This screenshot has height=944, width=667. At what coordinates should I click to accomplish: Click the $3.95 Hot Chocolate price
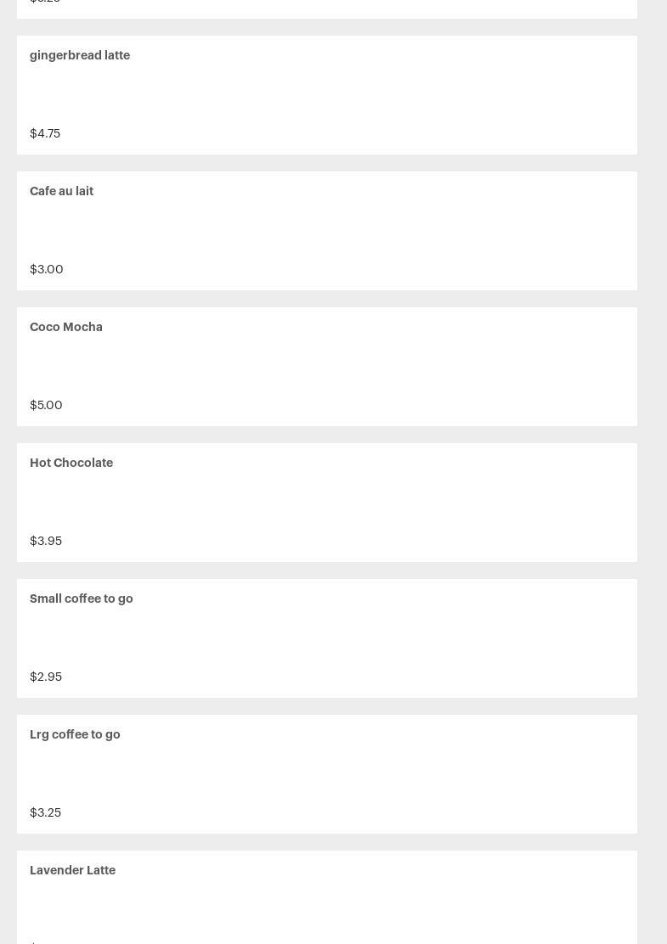[46, 541]
